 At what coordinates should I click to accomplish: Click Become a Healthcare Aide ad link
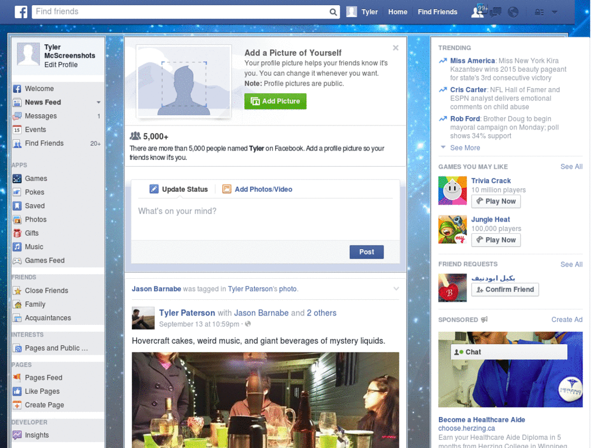pyautogui.click(x=482, y=420)
